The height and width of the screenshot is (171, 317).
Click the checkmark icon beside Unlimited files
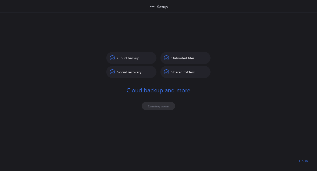click(167, 58)
